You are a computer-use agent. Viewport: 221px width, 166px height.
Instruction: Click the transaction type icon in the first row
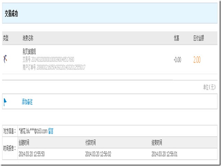[5, 59]
